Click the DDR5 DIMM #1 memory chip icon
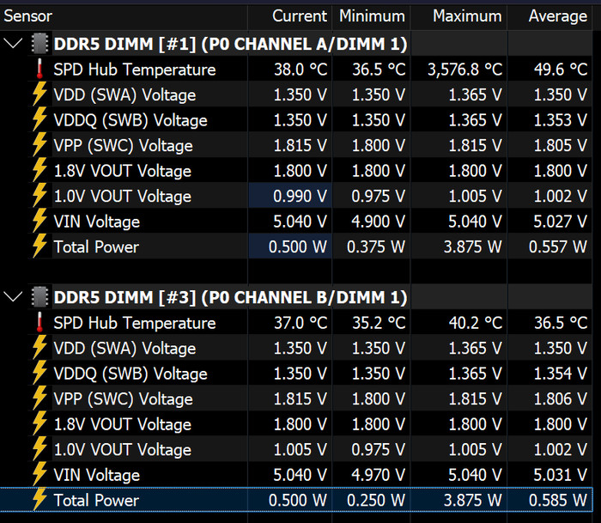Image resolution: width=601 pixels, height=523 pixels. tap(40, 44)
